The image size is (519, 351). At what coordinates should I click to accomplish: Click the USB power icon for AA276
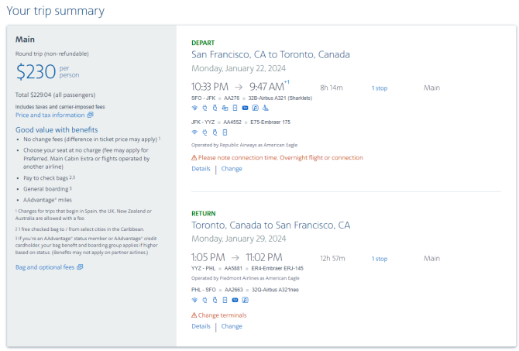(x=215, y=108)
